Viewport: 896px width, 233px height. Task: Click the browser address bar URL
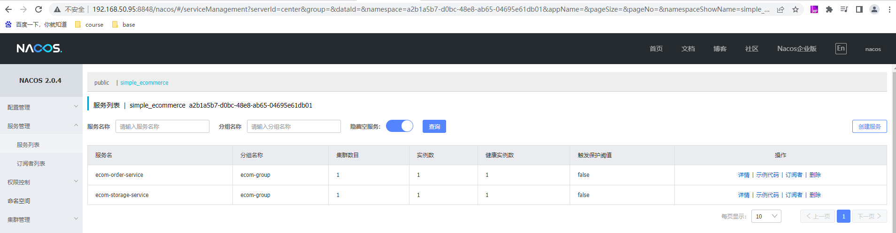click(431, 9)
